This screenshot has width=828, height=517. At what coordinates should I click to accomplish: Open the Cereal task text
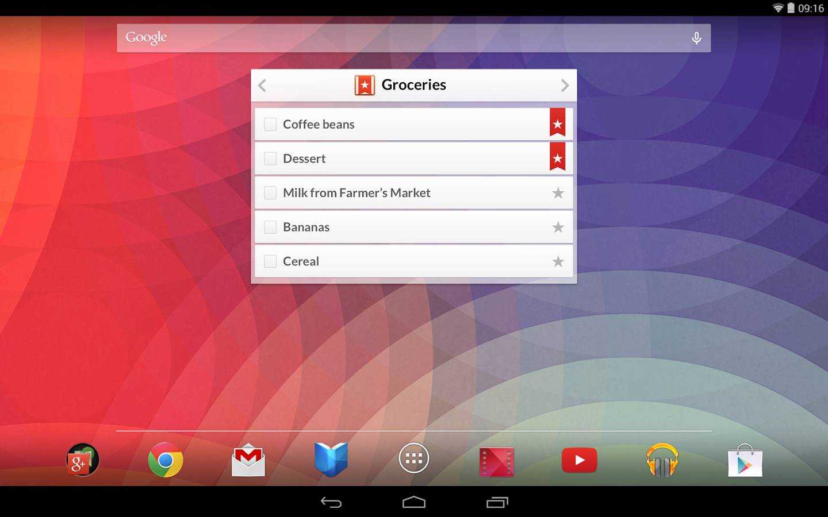301,261
